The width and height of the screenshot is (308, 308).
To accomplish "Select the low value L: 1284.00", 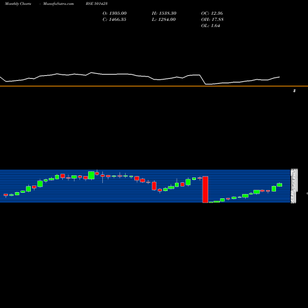I will coord(164,20).
